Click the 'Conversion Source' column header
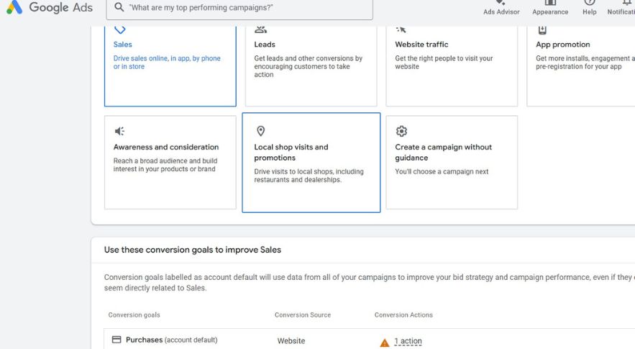 (x=303, y=315)
